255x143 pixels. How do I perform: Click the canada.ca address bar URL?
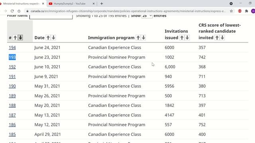128,11
